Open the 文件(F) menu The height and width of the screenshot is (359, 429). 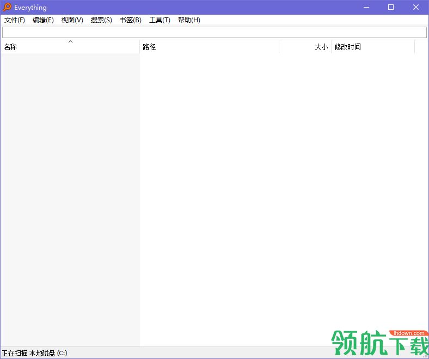pyautogui.click(x=15, y=20)
